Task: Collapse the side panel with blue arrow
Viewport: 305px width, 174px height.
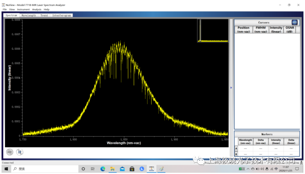Action: coord(231,88)
